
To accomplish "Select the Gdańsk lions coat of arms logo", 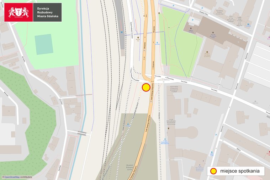I will [x=18, y=12].
